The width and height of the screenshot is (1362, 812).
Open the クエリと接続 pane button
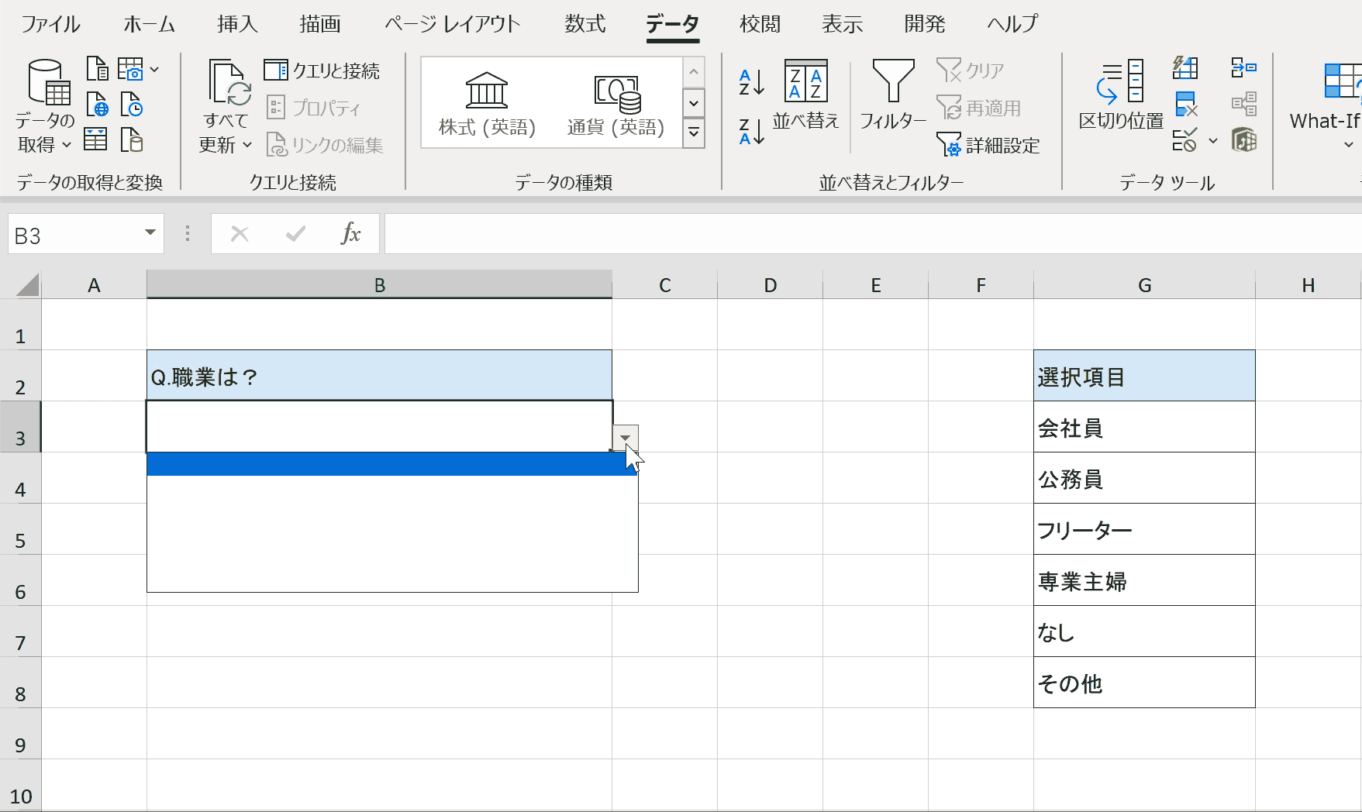click(322, 71)
